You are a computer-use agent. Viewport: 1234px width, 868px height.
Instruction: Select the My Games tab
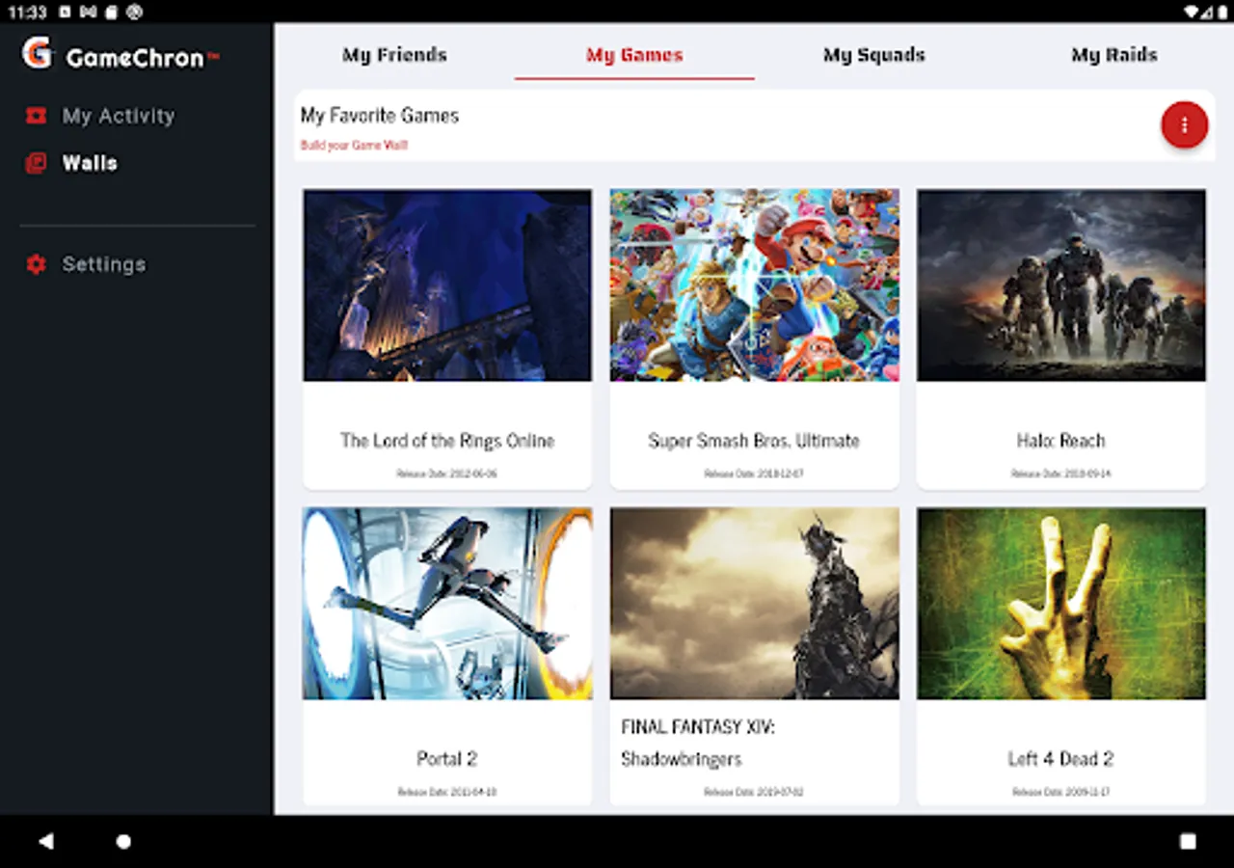634,55
